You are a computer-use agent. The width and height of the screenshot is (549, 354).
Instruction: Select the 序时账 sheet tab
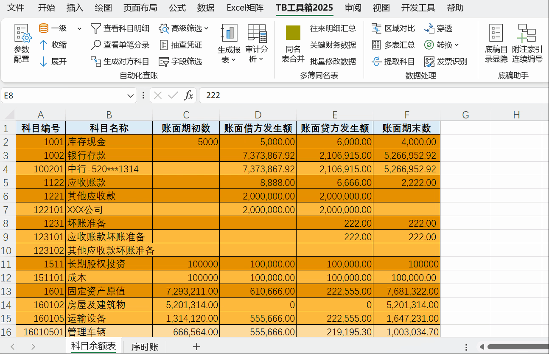coord(145,347)
